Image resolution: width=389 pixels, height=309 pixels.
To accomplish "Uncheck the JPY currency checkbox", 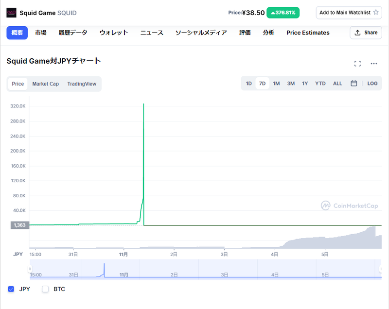I will pyautogui.click(x=11, y=289).
